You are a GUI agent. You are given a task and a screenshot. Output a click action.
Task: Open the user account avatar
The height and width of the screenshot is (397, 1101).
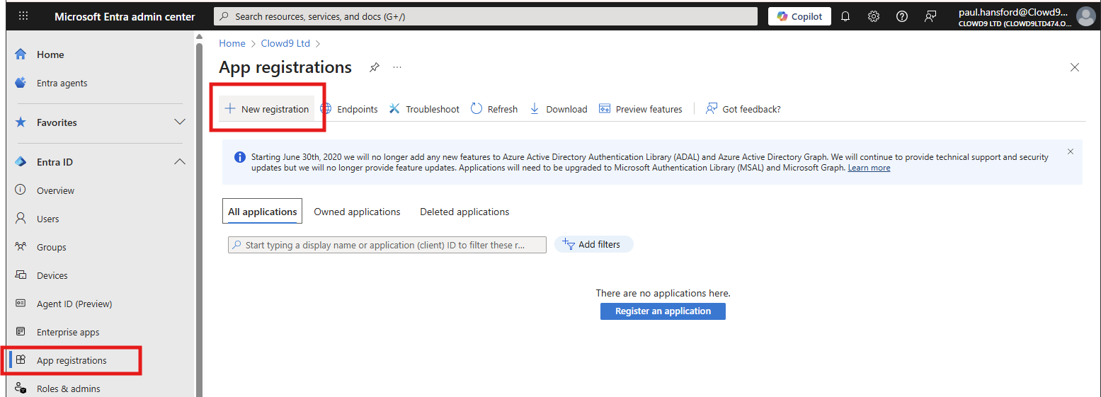[1085, 16]
